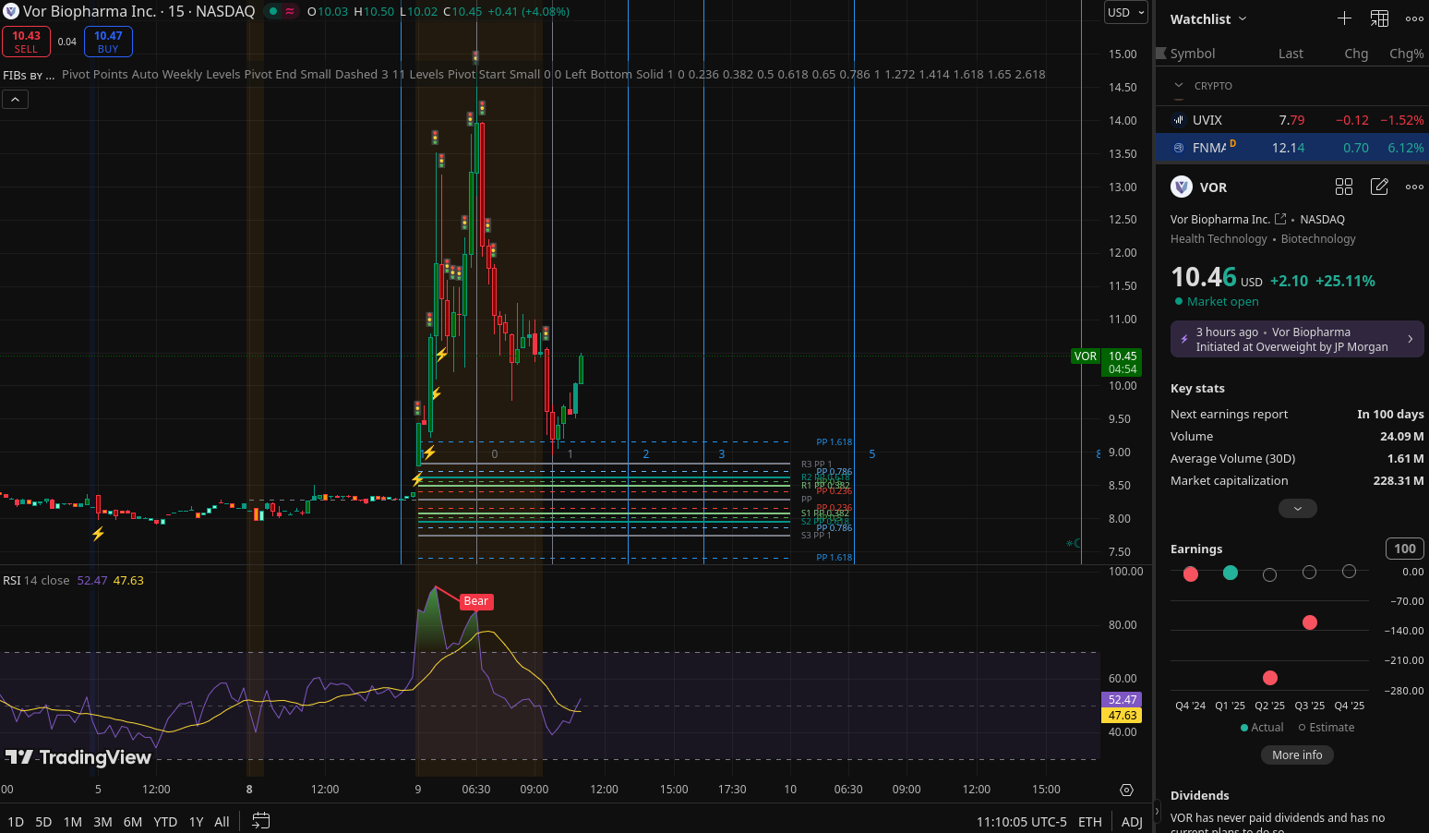Click the BUY button at 10.47
This screenshot has height=833, width=1429.
[108, 42]
